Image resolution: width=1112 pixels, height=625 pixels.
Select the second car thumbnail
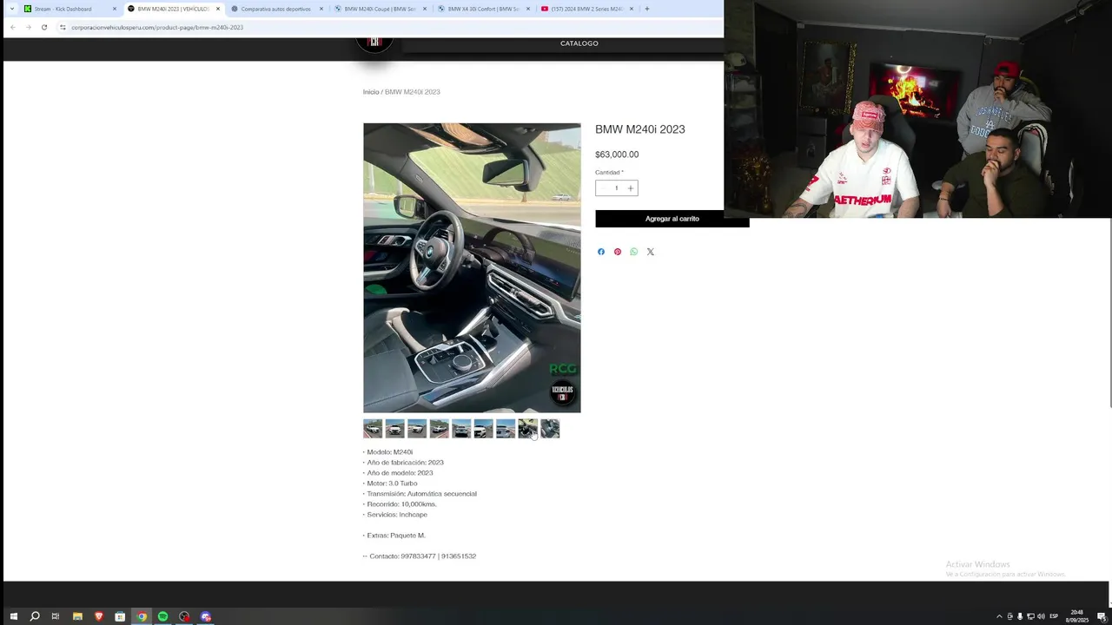395,429
